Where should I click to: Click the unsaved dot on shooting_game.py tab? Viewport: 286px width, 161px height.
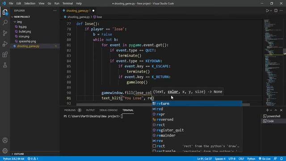(93, 11)
